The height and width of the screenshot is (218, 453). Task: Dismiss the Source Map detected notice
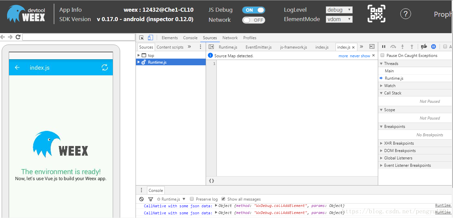(x=373, y=55)
